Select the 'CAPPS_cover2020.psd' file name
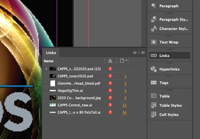 pyautogui.click(x=75, y=76)
